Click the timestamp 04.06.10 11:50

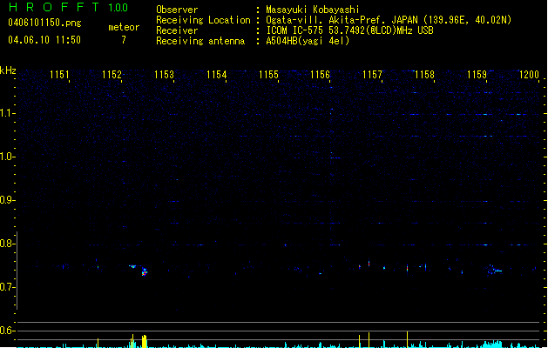coord(44,40)
